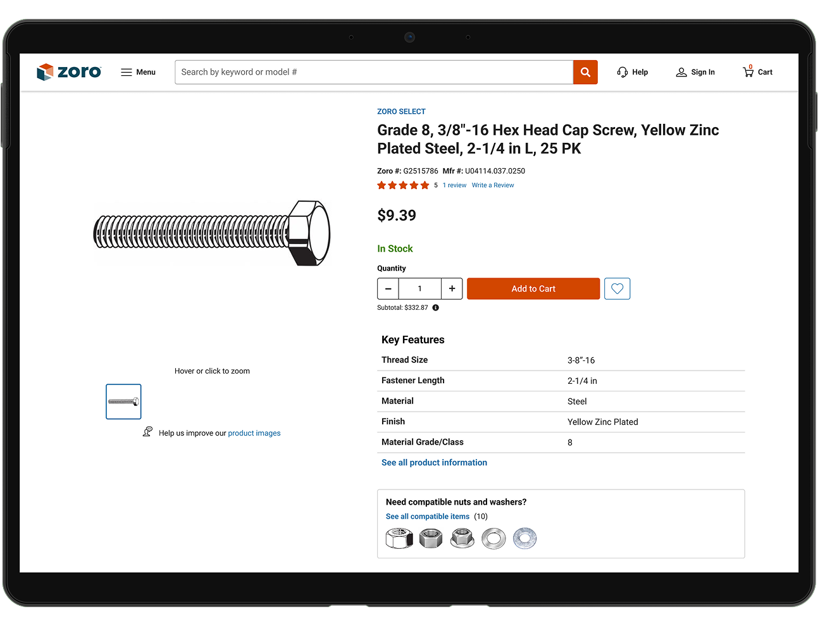Click Add to Cart button
The height and width of the screenshot is (626, 818).
click(x=533, y=289)
